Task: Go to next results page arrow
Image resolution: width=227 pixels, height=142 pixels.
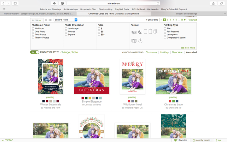Action: [185, 20]
